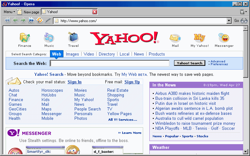This screenshot has width=250, height=156.
Task: Click the Sign Up free mail link
Action: click(x=132, y=82)
